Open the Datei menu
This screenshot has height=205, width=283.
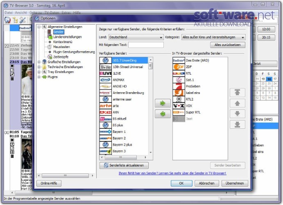(x=9, y=13)
